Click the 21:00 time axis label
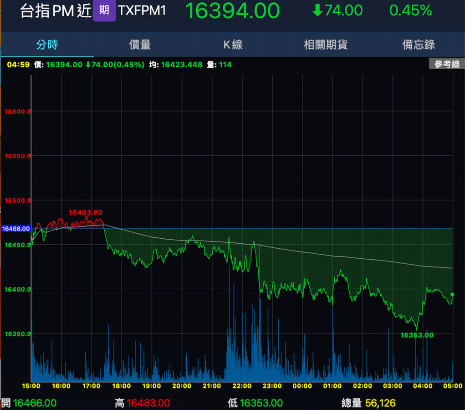 click(x=212, y=386)
